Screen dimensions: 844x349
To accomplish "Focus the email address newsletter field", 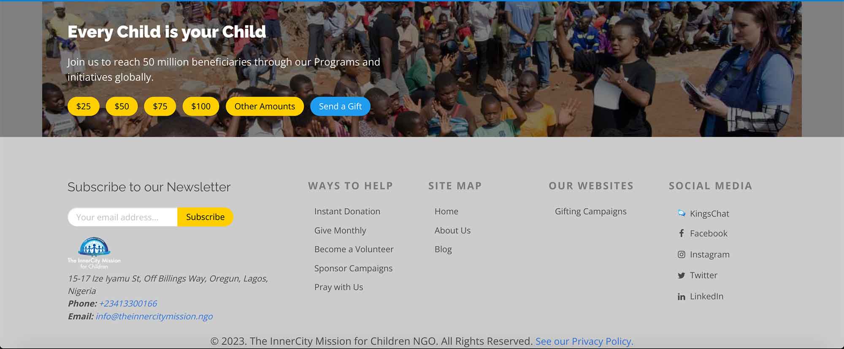I will (x=122, y=217).
